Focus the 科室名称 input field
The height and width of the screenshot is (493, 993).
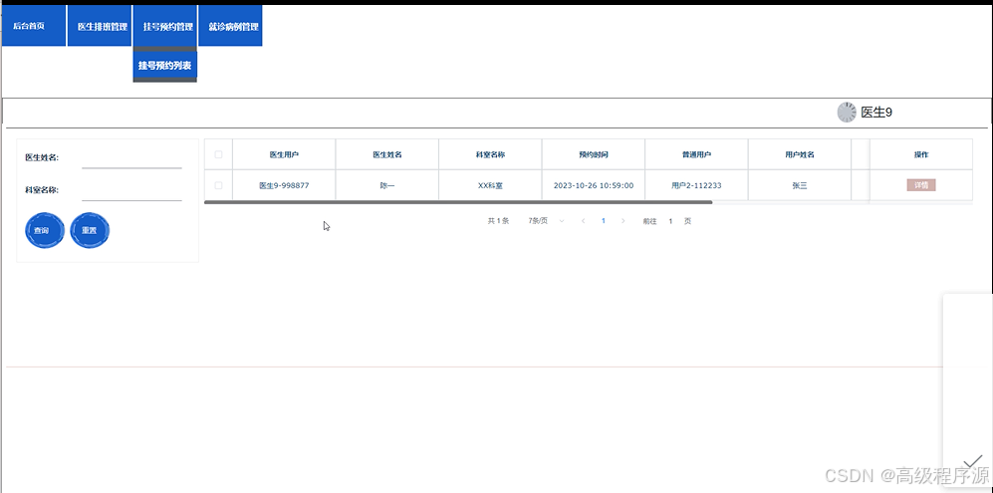131,190
